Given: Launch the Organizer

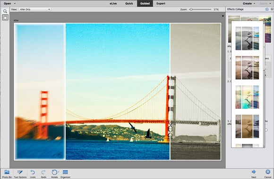Looking at the screenshot, I should point(65,174).
